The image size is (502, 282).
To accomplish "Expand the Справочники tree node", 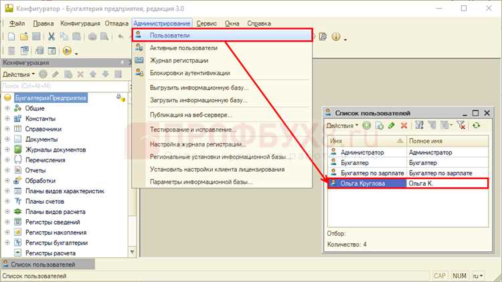I will [x=7, y=129].
